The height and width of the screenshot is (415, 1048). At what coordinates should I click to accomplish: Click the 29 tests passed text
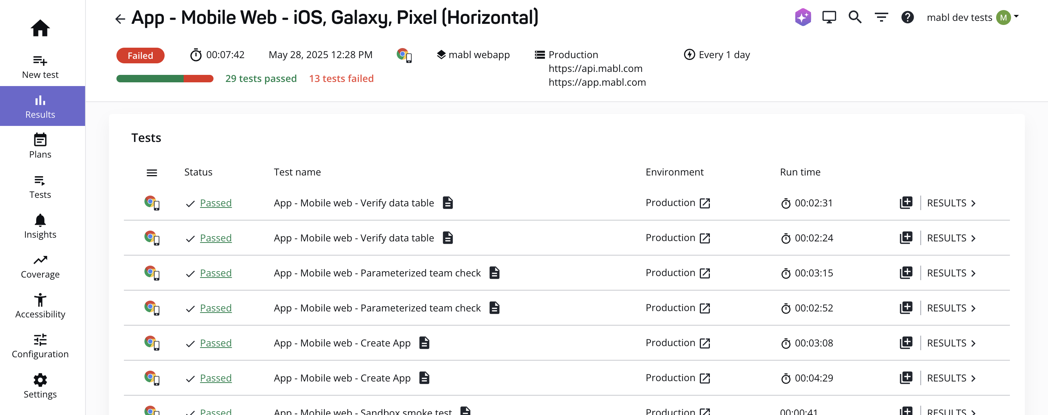(x=261, y=78)
